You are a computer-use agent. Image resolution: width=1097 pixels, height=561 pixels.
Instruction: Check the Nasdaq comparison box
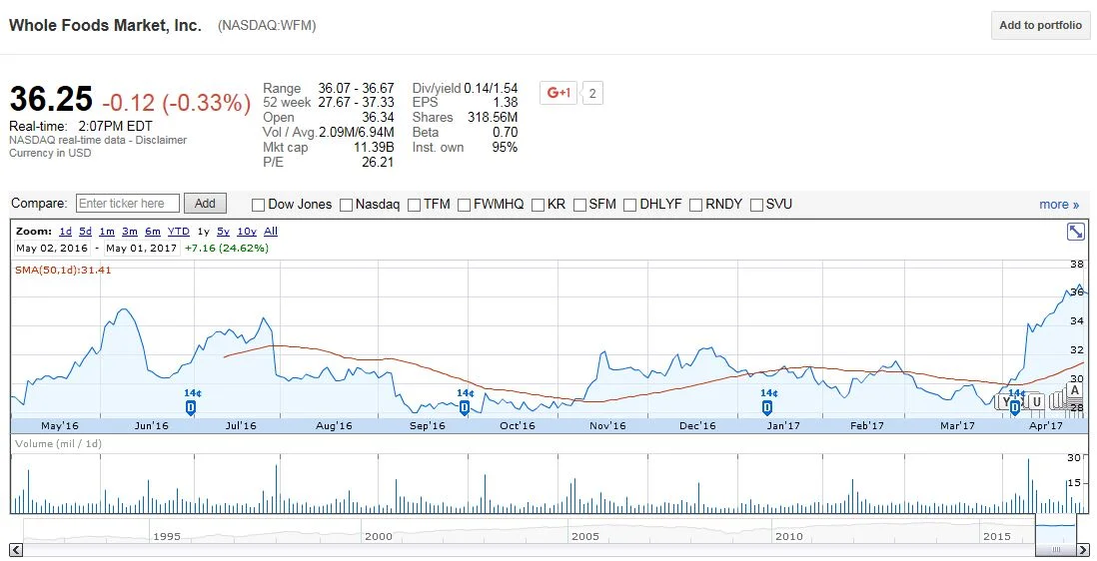pos(346,205)
